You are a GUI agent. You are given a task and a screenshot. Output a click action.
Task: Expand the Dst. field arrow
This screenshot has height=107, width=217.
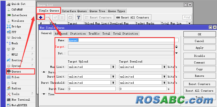[x=177, y=53]
